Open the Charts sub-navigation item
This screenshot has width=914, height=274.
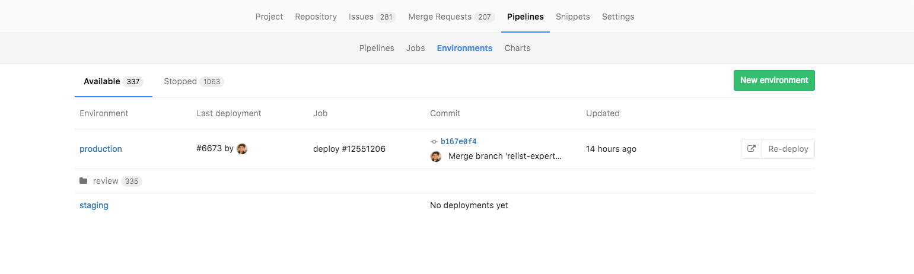517,48
